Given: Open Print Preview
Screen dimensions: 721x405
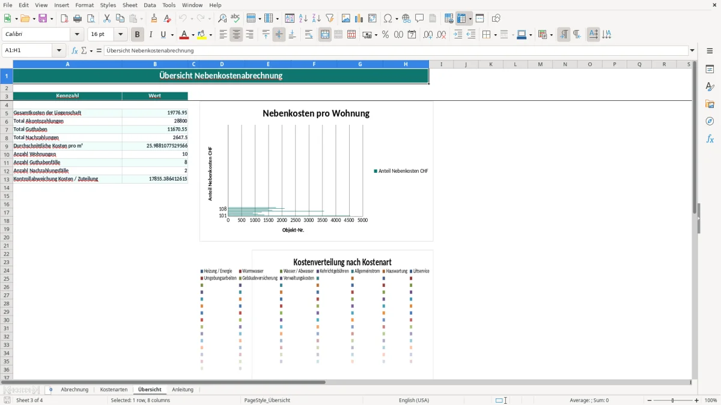Looking at the screenshot, I should tap(91, 19).
